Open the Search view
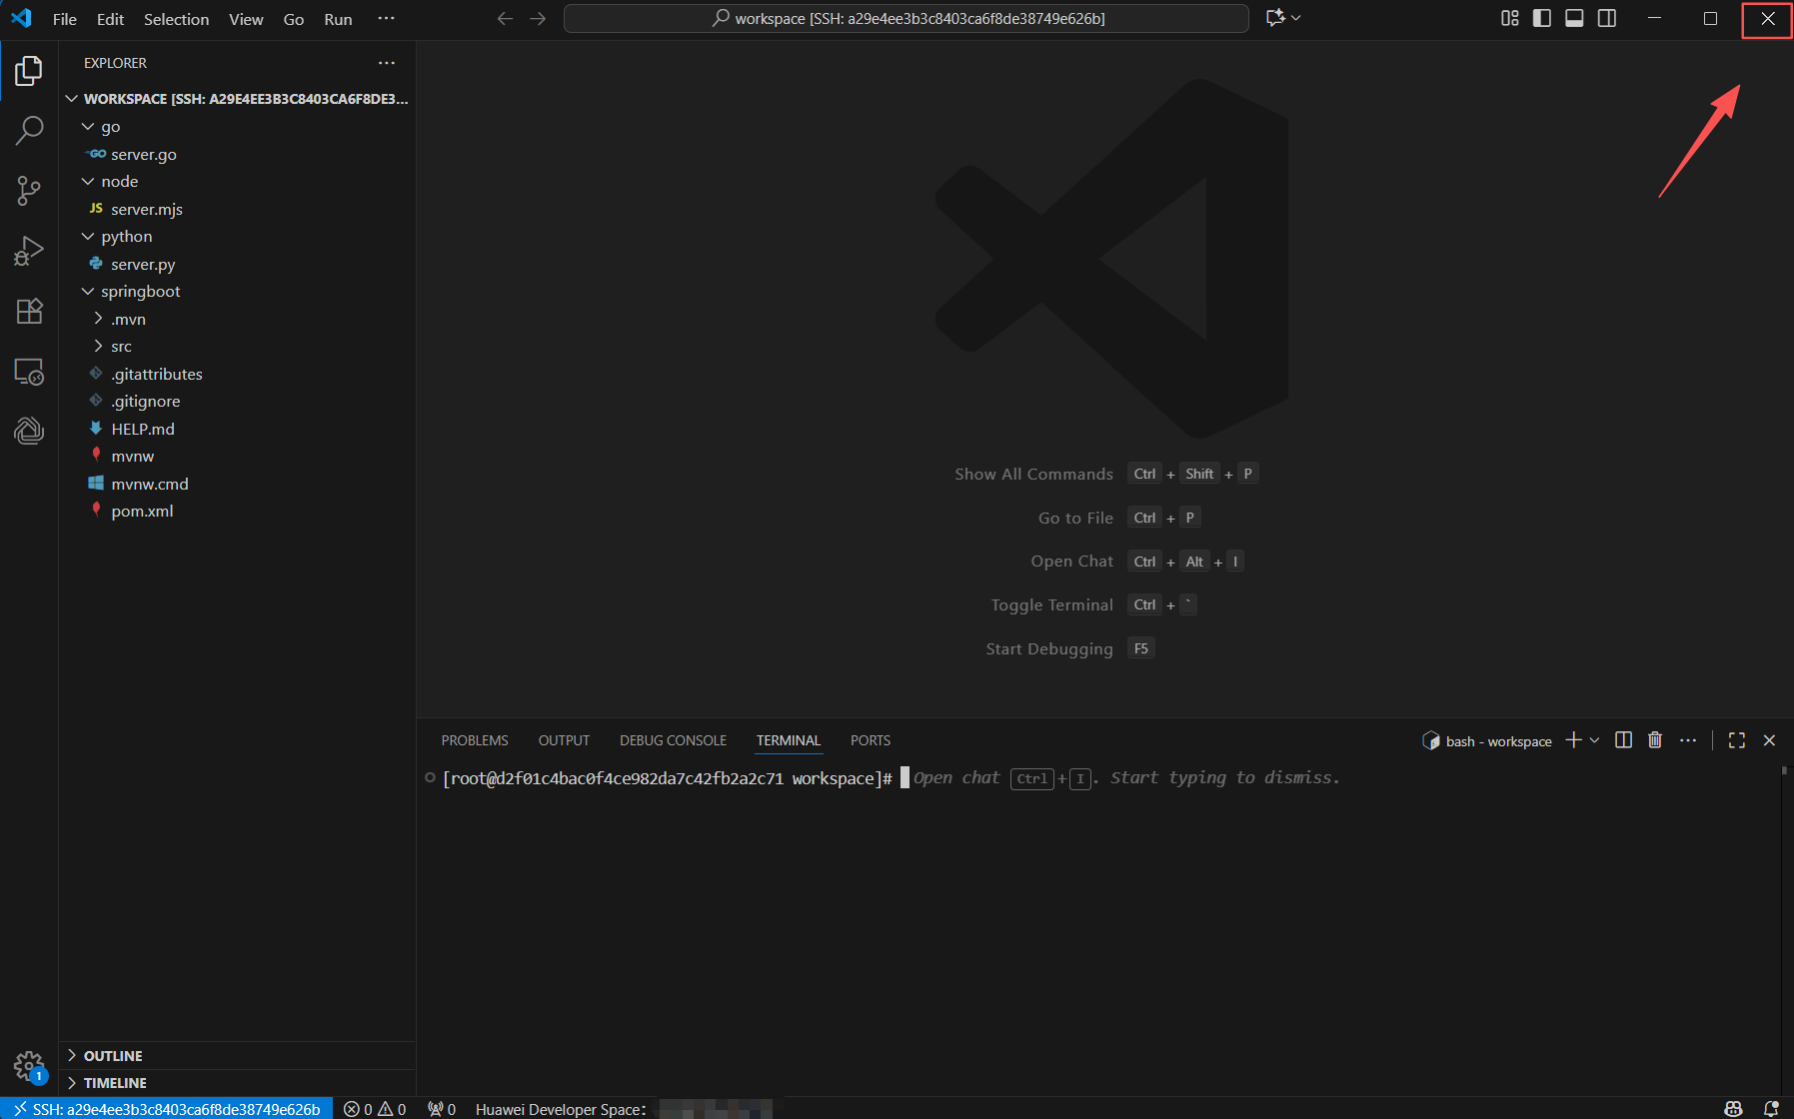 pyautogui.click(x=29, y=130)
